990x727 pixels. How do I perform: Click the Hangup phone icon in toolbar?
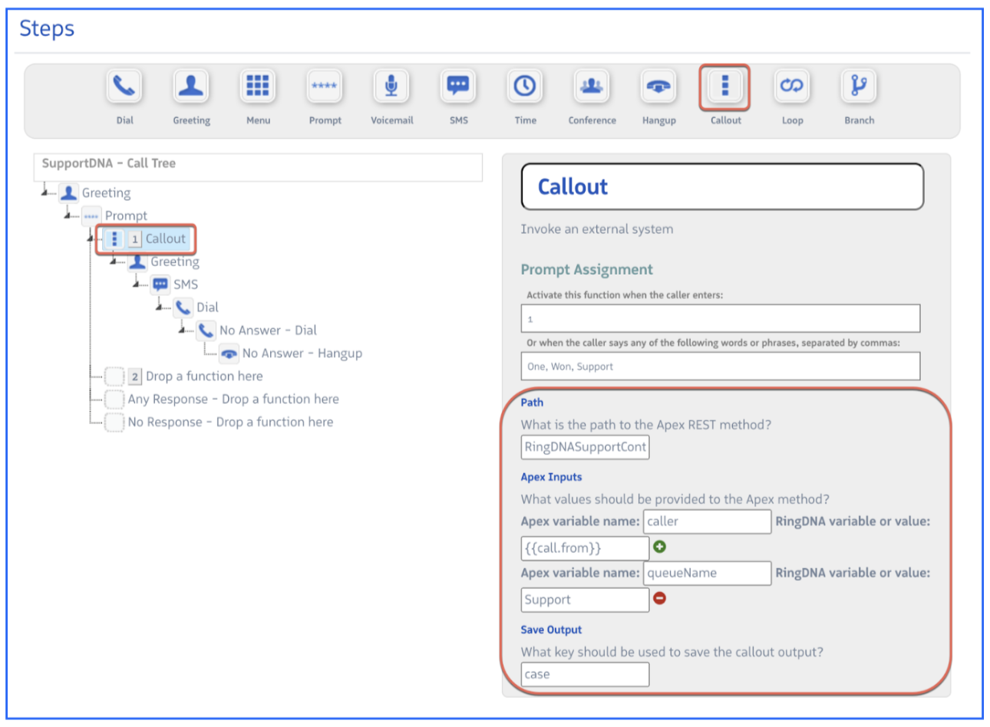[658, 87]
